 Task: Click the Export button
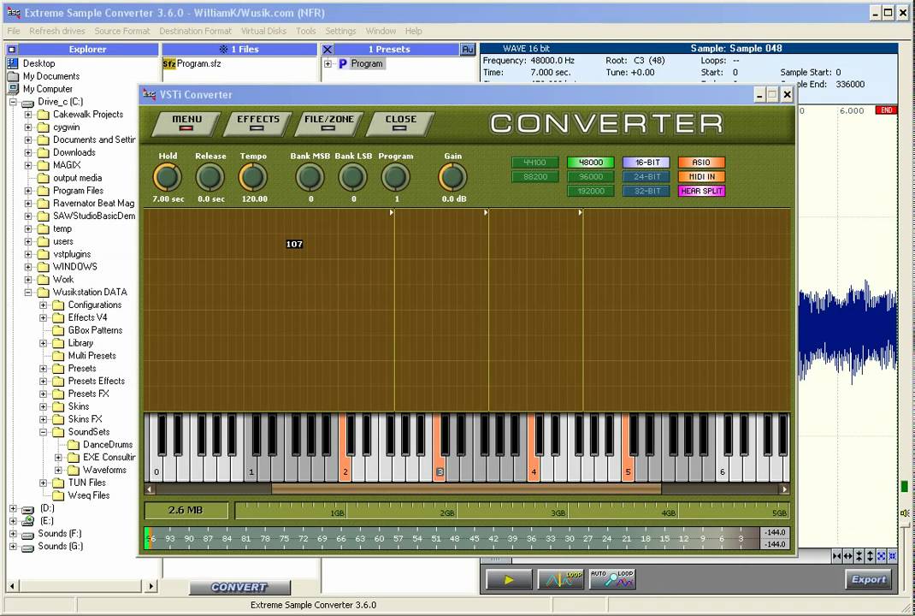point(868,579)
